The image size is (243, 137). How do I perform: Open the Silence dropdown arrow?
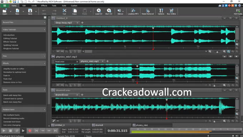pos(123,11)
